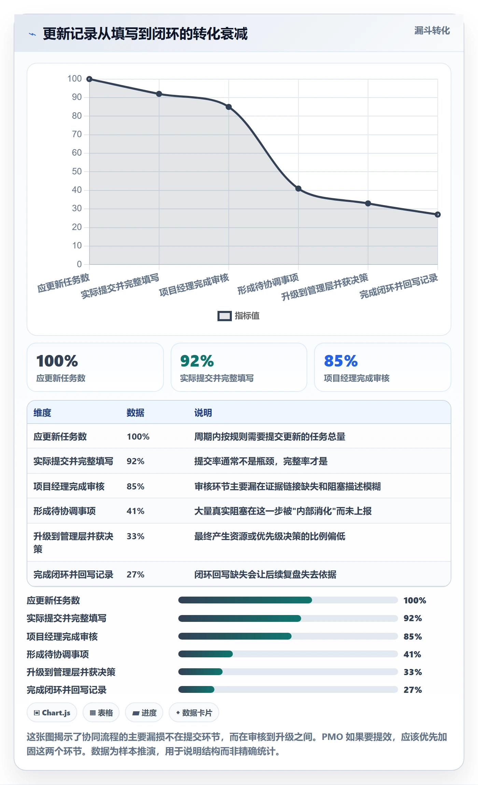478x785 pixels.
Task: Click the chart point for 项目经理完成审核
Action: tap(229, 107)
